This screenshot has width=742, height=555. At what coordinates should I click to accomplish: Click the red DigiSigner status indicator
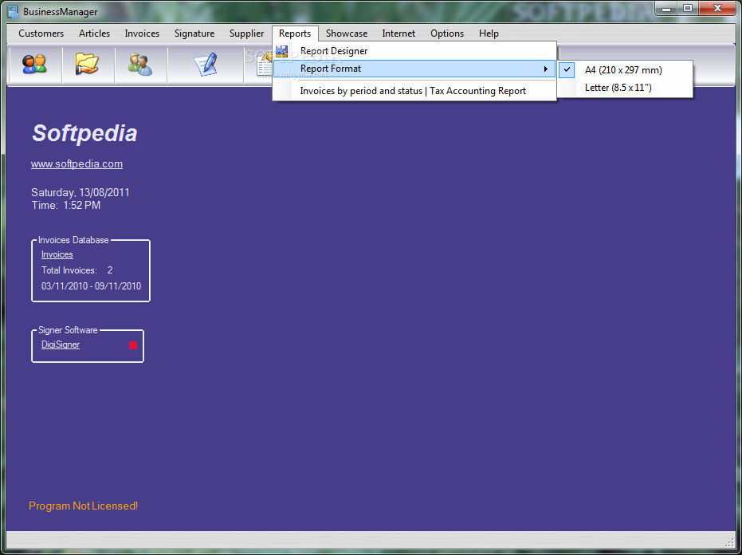[x=133, y=345]
